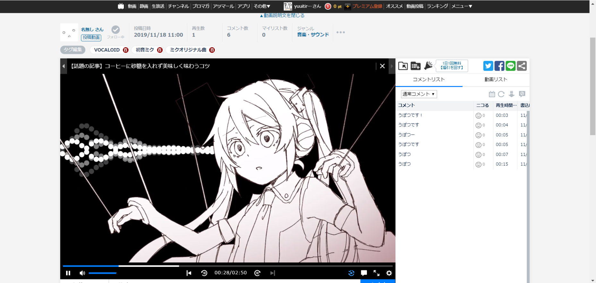Jump to the video start
The width and height of the screenshot is (596, 283).
pos(189,273)
